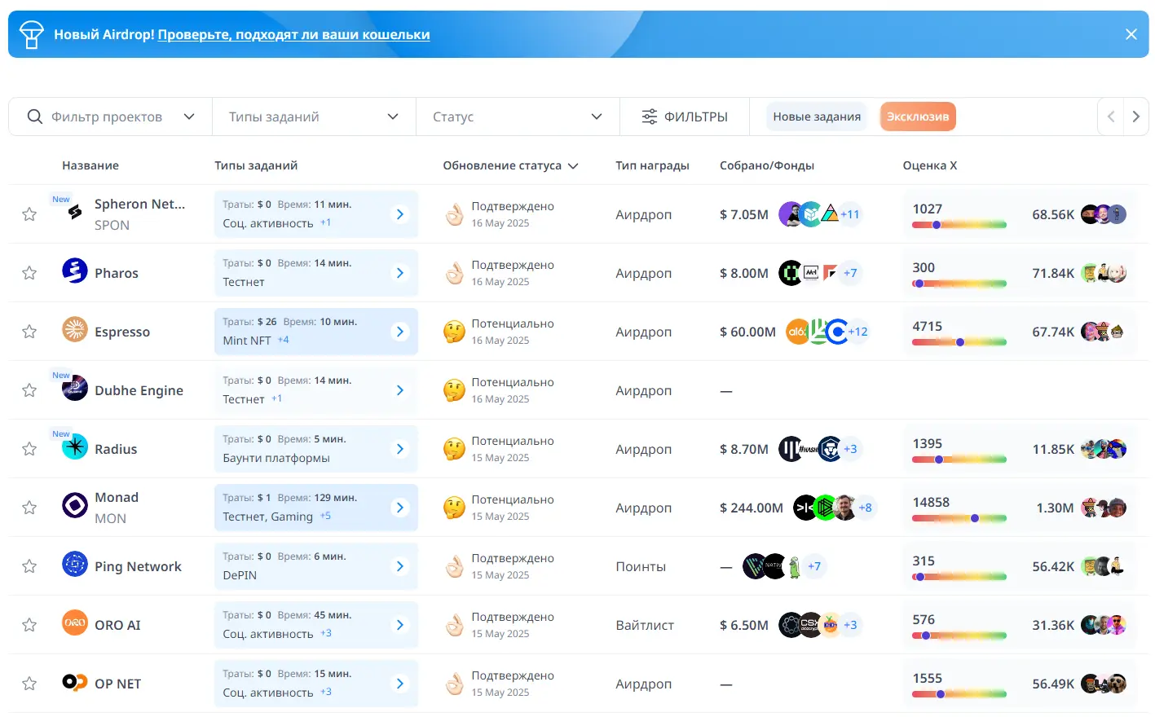Click the filter sliders icon beside ФИЛЬТРЫ

(649, 117)
